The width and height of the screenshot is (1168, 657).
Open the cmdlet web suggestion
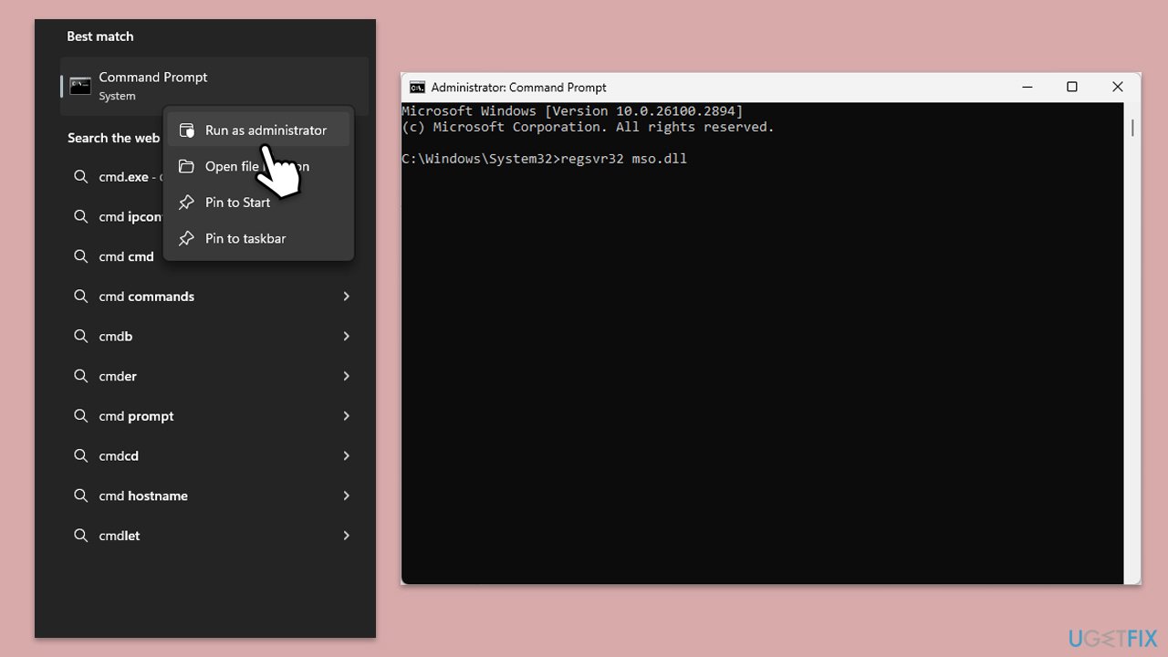coord(214,536)
